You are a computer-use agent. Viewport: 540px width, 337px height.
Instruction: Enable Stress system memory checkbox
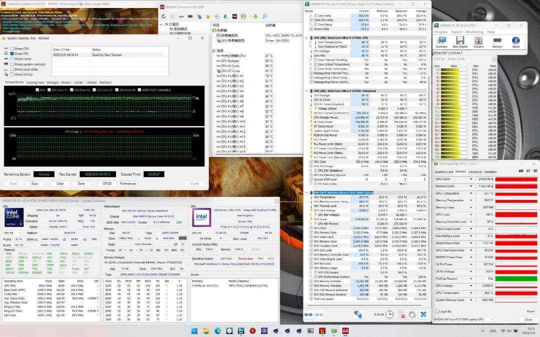(12, 64)
